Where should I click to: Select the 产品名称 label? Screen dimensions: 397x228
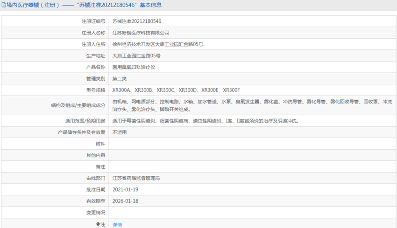click(x=96, y=67)
